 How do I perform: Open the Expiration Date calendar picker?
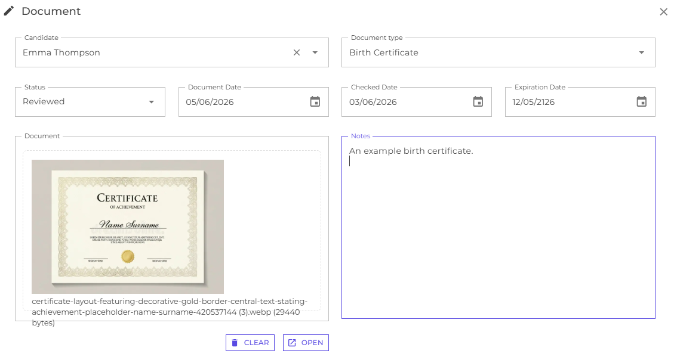(642, 102)
